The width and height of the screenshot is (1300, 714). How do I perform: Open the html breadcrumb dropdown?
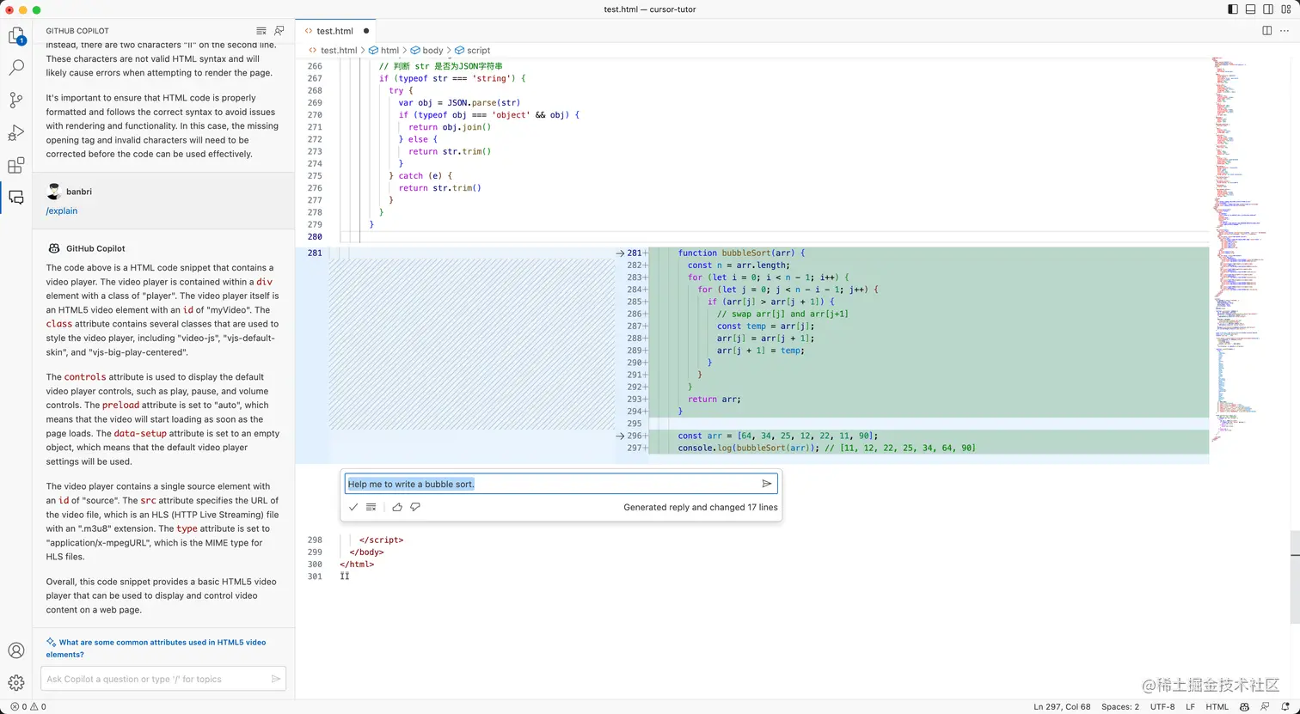(x=383, y=51)
